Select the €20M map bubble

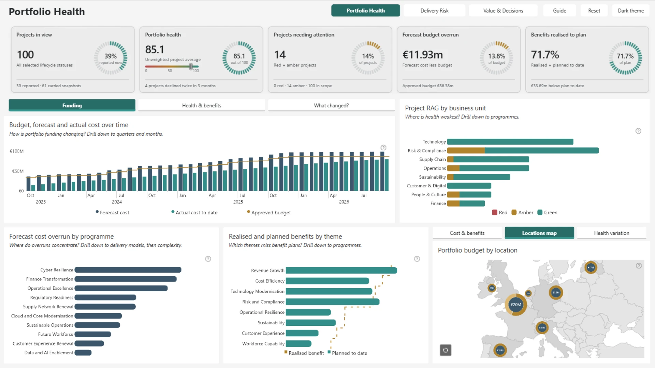tap(515, 305)
